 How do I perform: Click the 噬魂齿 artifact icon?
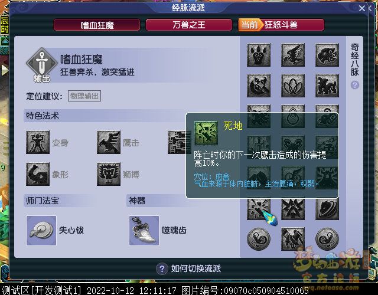144,231
